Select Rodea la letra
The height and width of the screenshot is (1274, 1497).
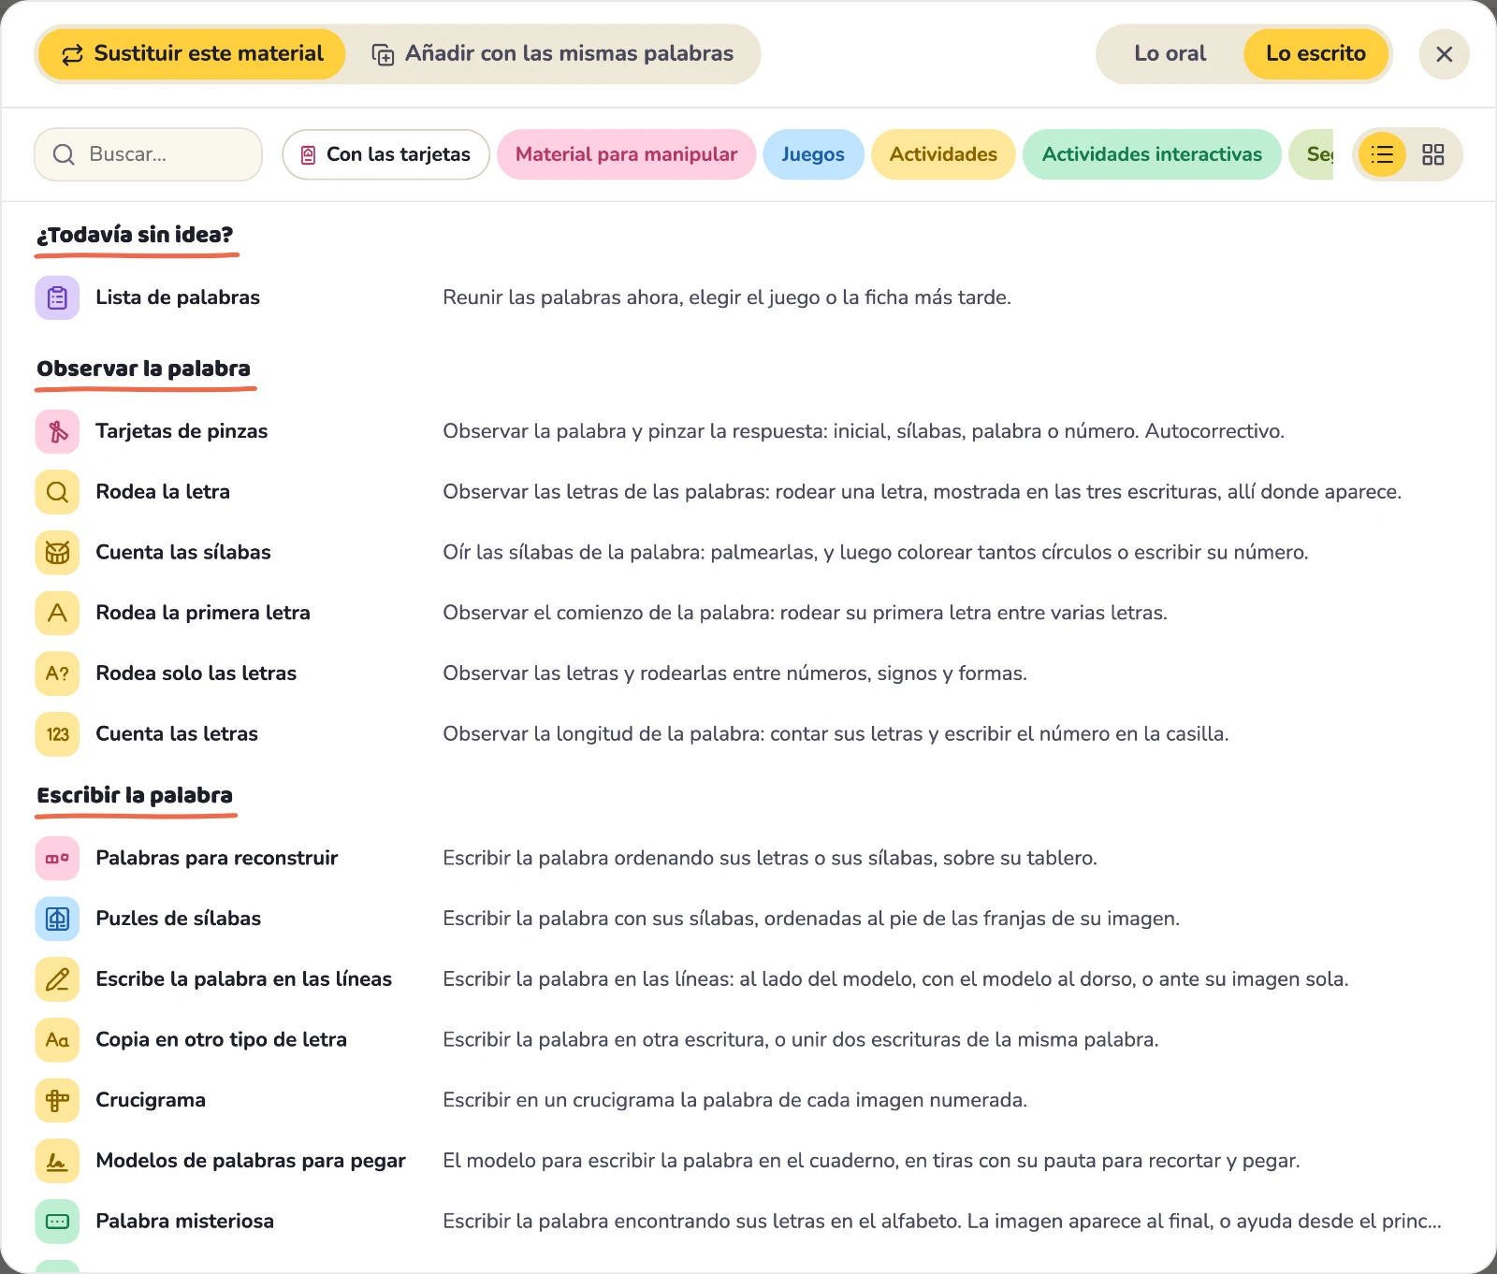point(748,492)
